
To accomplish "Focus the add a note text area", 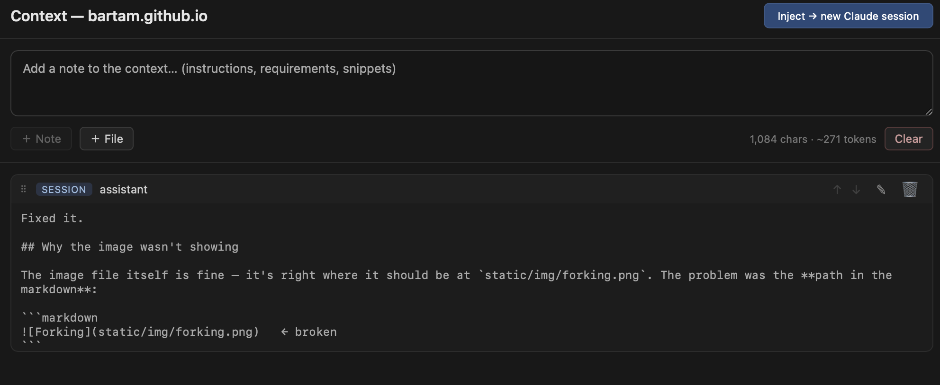I will tap(471, 83).
